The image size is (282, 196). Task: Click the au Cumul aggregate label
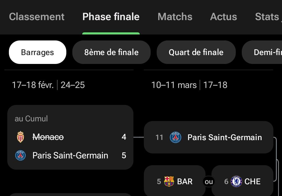(31, 119)
